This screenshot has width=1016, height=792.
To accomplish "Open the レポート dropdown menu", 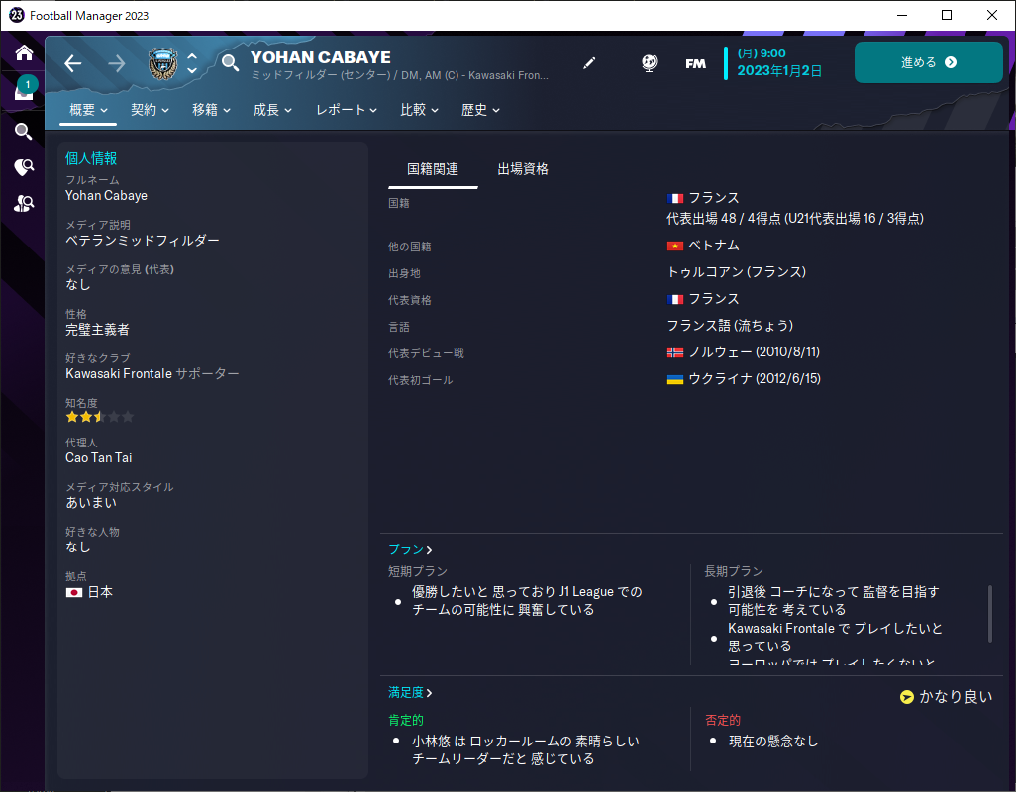I will 346,110.
